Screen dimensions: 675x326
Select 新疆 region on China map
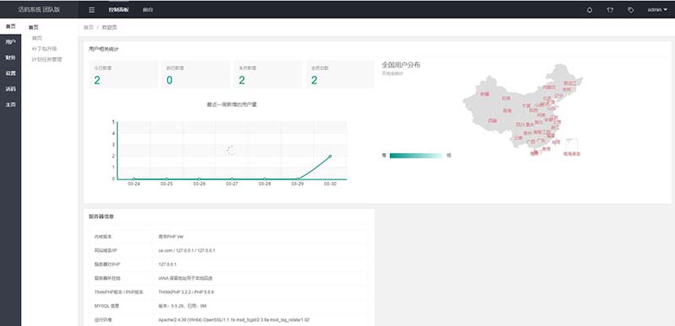click(x=484, y=94)
